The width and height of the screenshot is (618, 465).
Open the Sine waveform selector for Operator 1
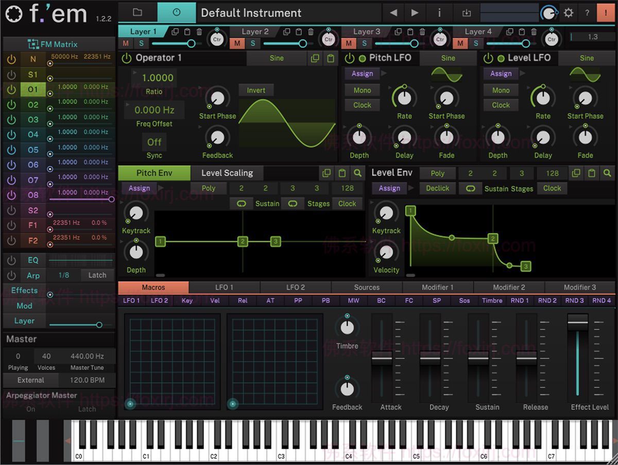coord(276,58)
